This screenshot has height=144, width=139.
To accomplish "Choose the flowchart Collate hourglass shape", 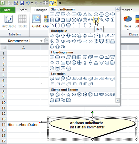I will tap(85, 62).
